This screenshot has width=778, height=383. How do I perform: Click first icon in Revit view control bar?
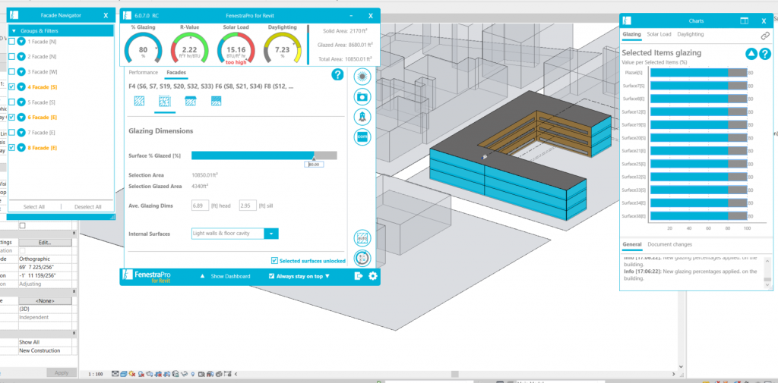coord(115,374)
